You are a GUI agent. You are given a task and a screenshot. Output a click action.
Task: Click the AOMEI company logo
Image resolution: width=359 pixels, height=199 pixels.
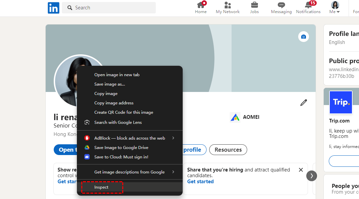[x=235, y=117]
